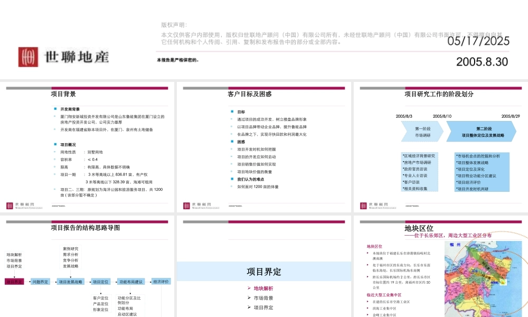
Task: Click the 世聯地產 company name text
Action: point(77,57)
